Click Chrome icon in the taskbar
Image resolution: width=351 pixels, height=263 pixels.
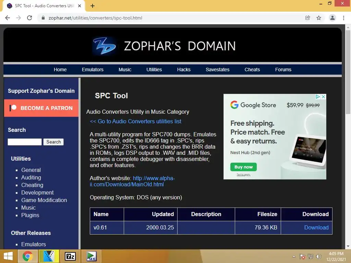click(27, 256)
